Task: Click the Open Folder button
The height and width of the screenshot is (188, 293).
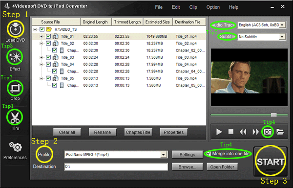Action: [x=222, y=167]
